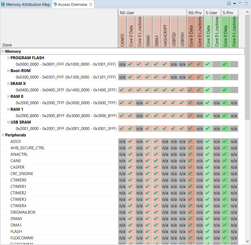
Task: Click ADC0 checkmark under DMA0 column
Action: point(148,142)
